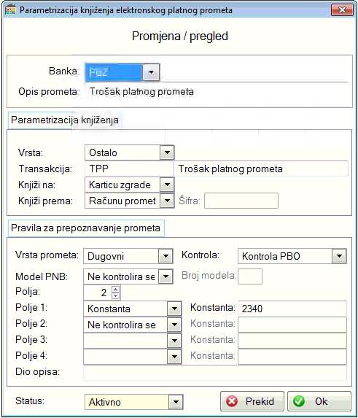
Task: Open the Knjiži prema dropdown arrow
Action: tap(167, 201)
